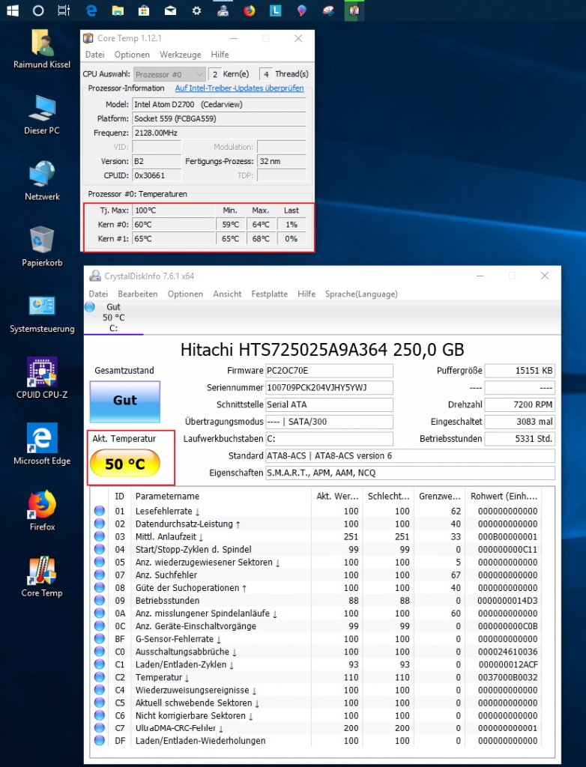Open Datei menu in Core Temp
The image size is (586, 767).
pos(94,54)
